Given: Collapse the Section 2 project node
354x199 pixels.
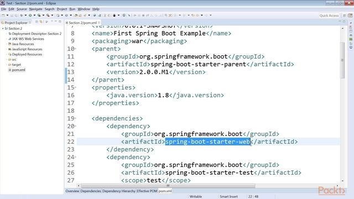Looking at the screenshot, I should click(3, 28).
